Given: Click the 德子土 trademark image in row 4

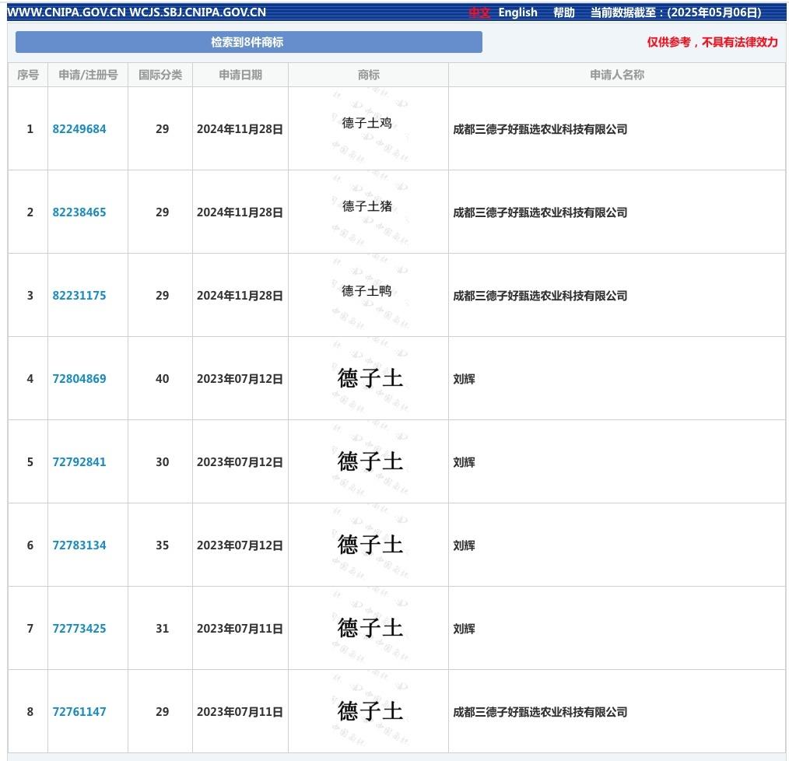Looking at the screenshot, I should point(370,378).
